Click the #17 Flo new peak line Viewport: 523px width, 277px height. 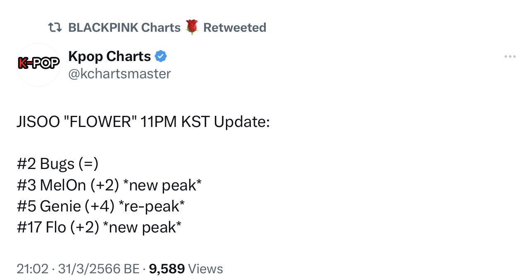click(99, 227)
